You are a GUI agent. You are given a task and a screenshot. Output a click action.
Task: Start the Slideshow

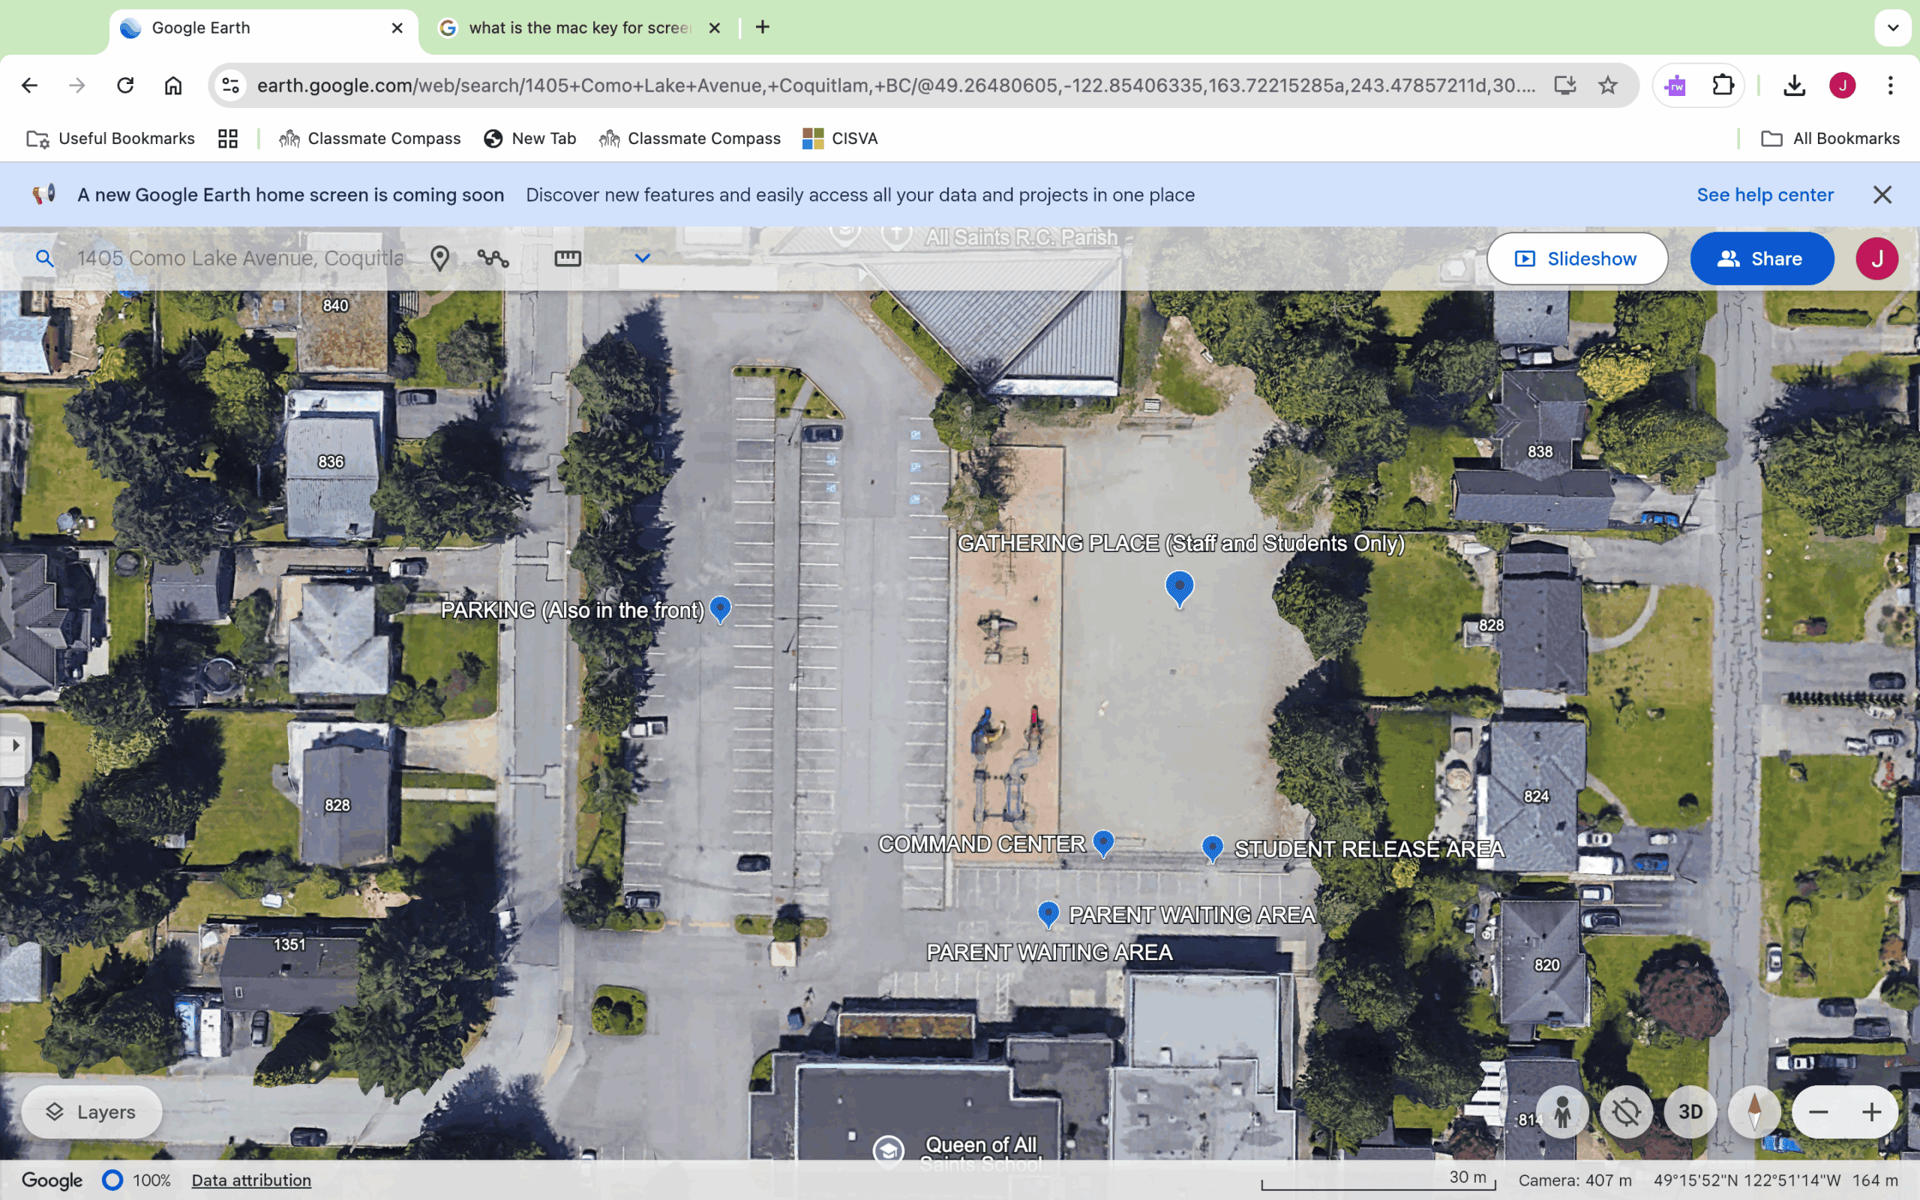coord(1576,259)
